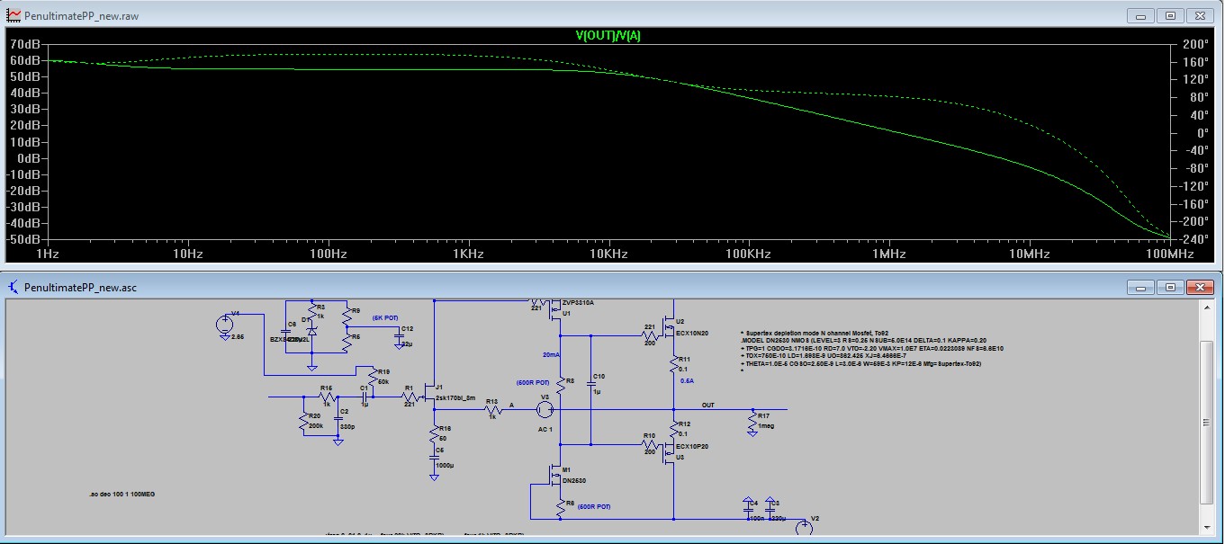Click the .ac dec 100 1 100MEG directive
This screenshot has width=1225, height=544.
122,495
